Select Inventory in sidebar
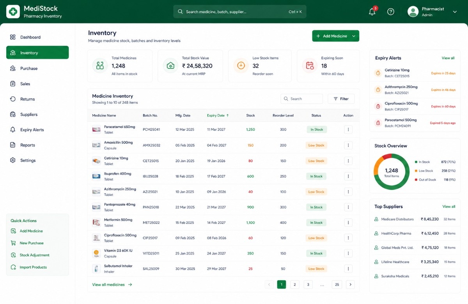Screen dimensions: 468x304 tap(37, 53)
